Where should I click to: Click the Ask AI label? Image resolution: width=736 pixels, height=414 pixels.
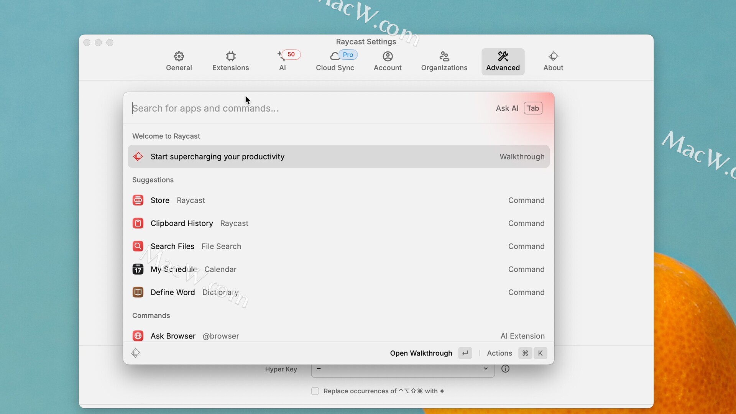(x=507, y=108)
